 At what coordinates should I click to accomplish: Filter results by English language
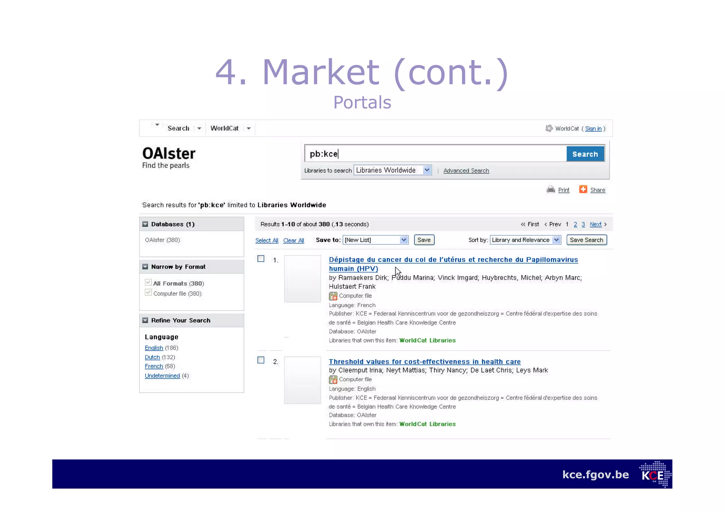click(154, 348)
